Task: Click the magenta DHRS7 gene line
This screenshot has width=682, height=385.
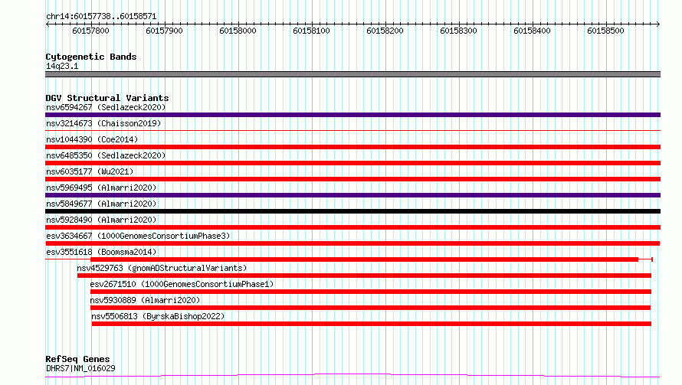Action: coord(352,376)
